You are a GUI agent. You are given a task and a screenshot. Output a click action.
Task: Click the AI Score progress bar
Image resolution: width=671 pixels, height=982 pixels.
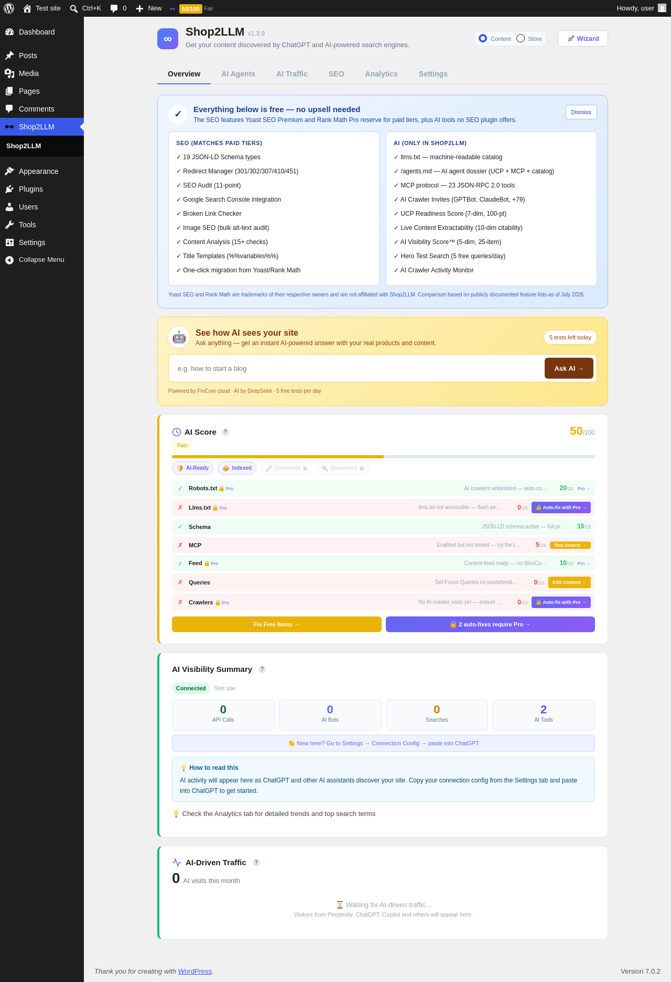click(383, 457)
